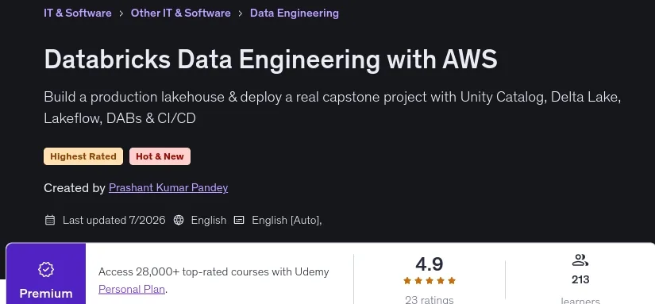Click the Hot & New badge
Image resolution: width=655 pixels, height=304 pixels.
click(160, 156)
